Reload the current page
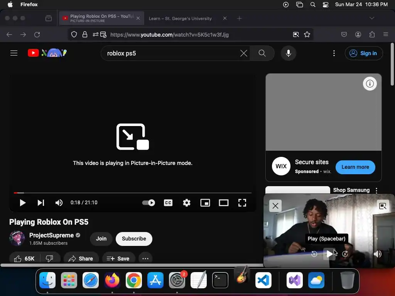The image size is (395, 296). pos(37,34)
